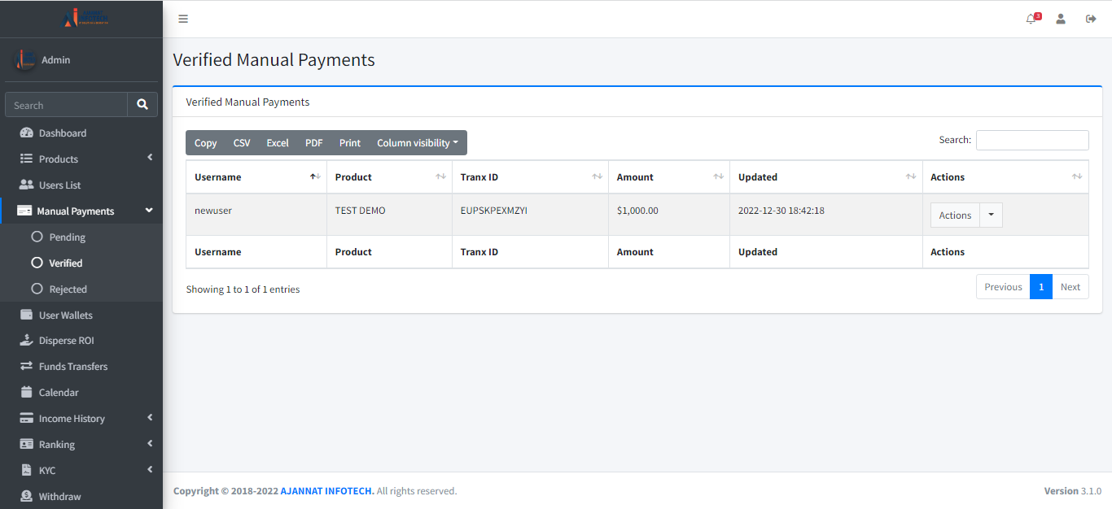Click the user profile icon
The image size is (1112, 509).
click(x=1061, y=19)
